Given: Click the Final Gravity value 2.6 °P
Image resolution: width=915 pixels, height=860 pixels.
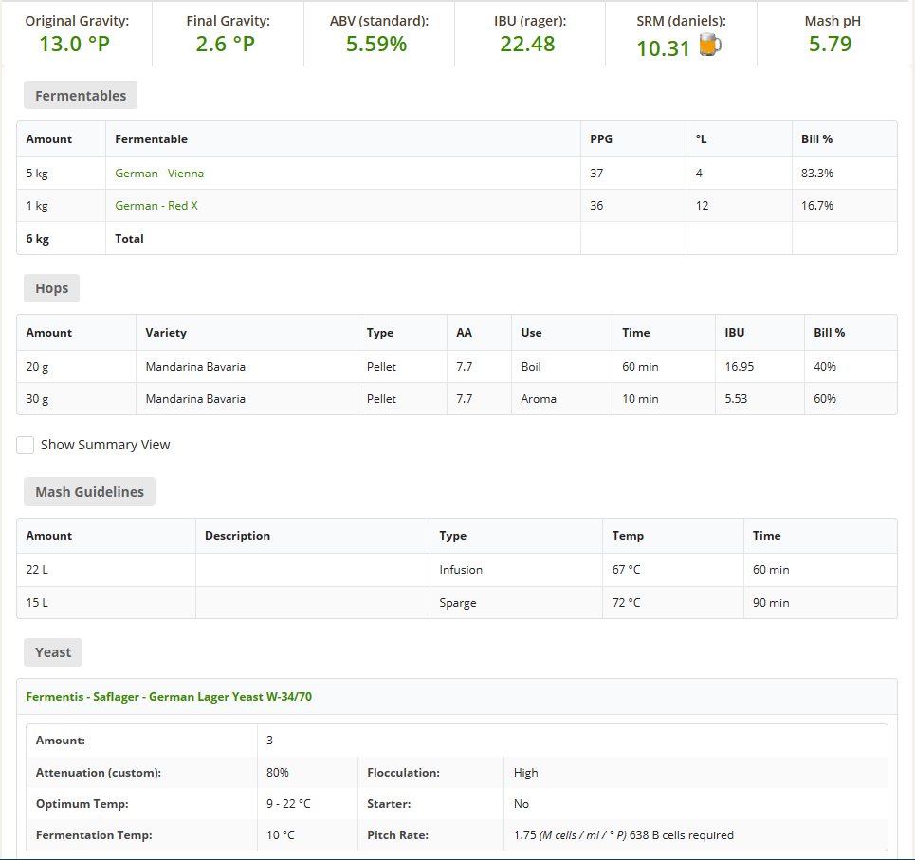Looking at the screenshot, I should 226,44.
